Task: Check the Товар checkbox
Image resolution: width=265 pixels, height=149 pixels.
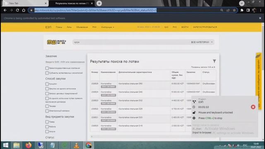Action: [47, 122]
